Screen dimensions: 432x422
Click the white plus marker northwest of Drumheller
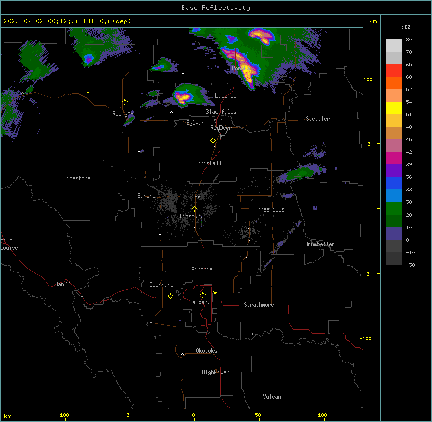pos(307,188)
